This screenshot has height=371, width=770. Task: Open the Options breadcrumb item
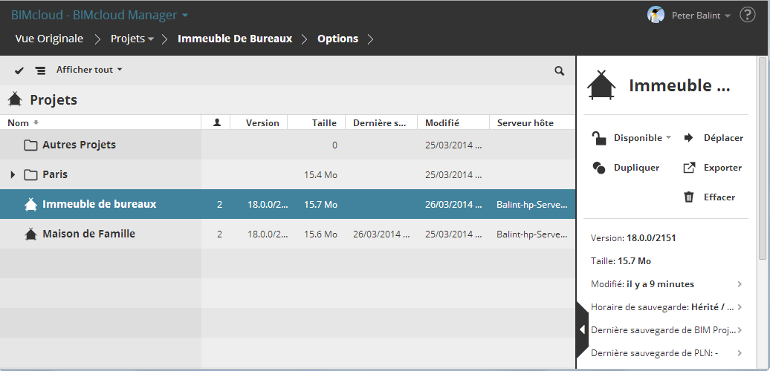(x=337, y=39)
